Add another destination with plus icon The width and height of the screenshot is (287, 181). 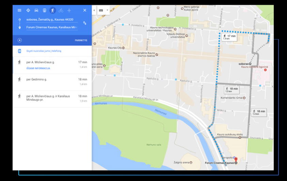pyautogui.click(x=20, y=40)
